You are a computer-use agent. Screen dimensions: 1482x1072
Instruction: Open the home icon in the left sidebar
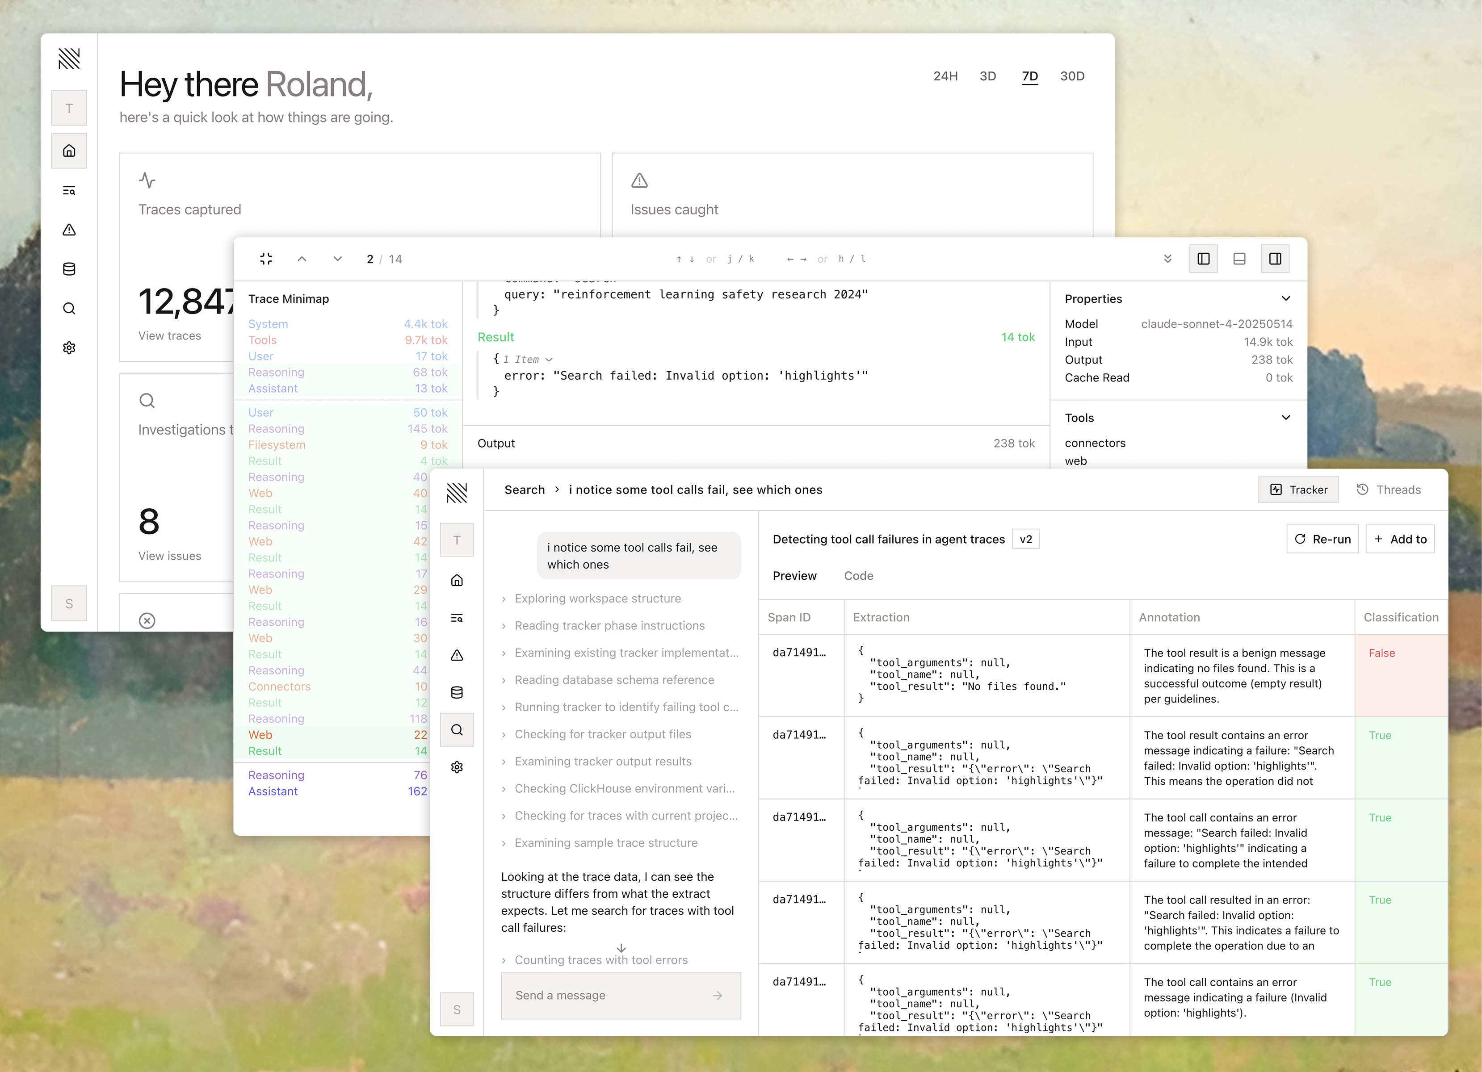coord(69,151)
